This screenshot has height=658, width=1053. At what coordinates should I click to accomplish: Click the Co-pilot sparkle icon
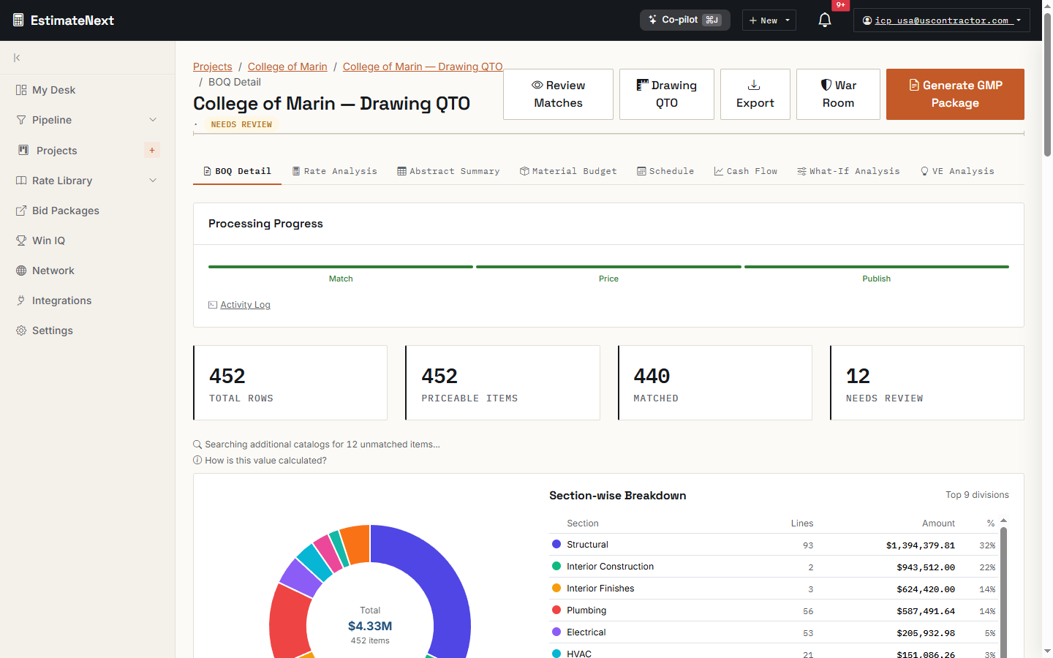pyautogui.click(x=653, y=20)
